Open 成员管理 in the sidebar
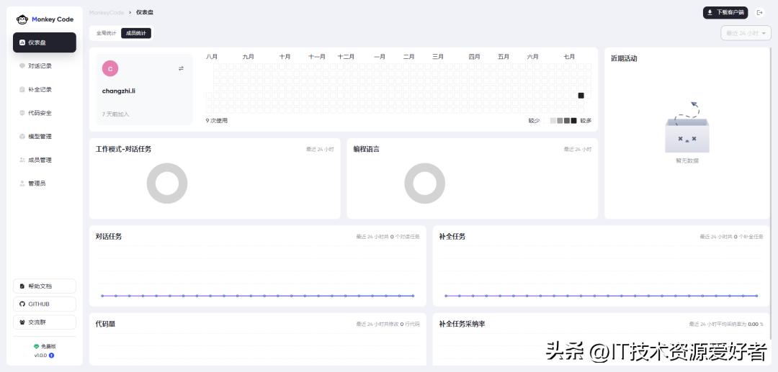 (x=45, y=160)
